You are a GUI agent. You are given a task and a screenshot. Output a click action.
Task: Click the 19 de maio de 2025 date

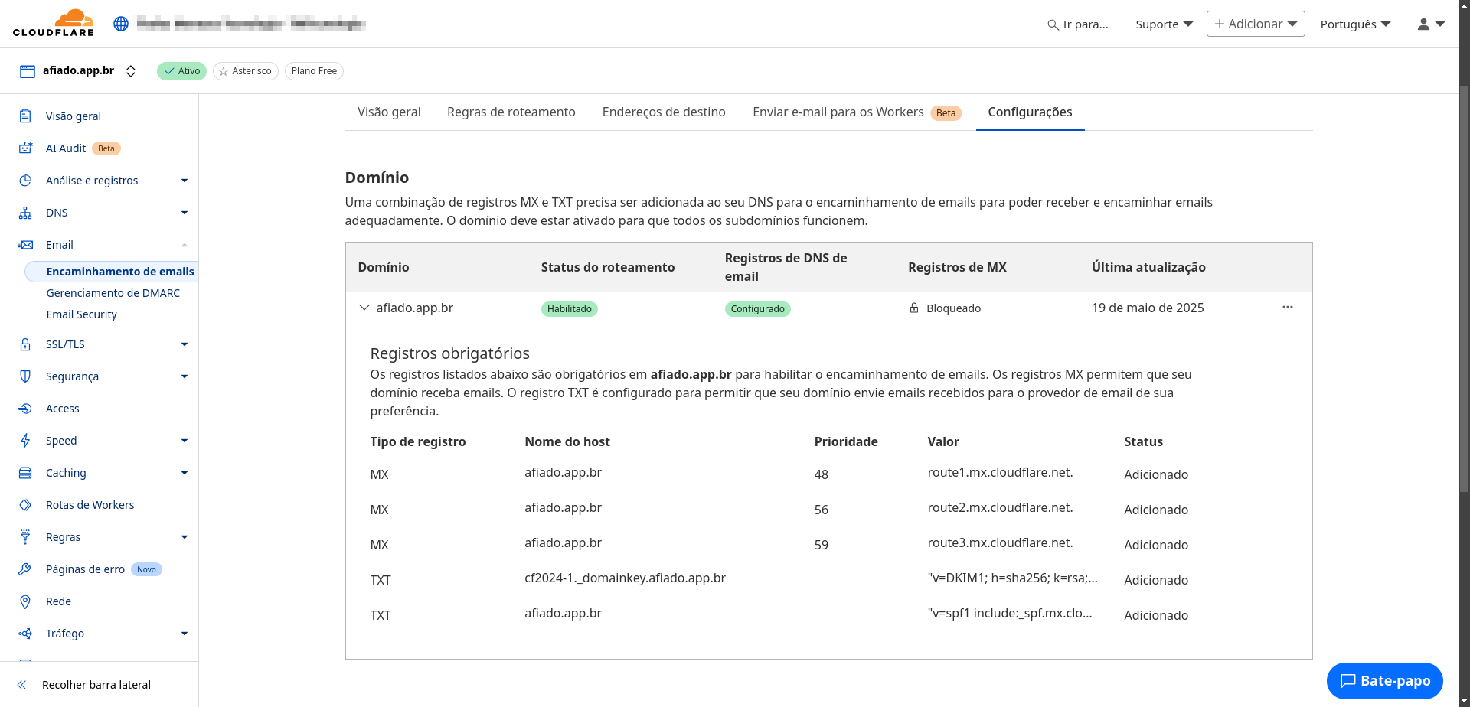[x=1148, y=308]
